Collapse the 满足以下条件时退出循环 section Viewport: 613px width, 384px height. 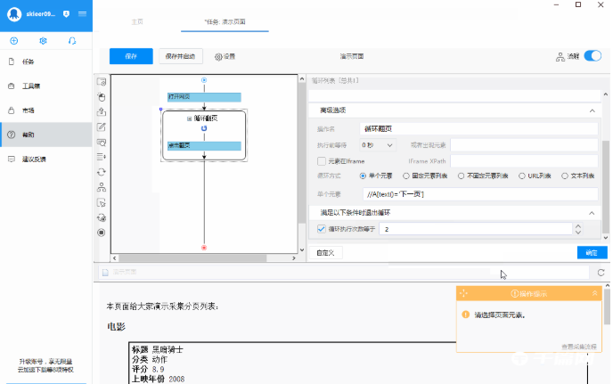coord(592,213)
